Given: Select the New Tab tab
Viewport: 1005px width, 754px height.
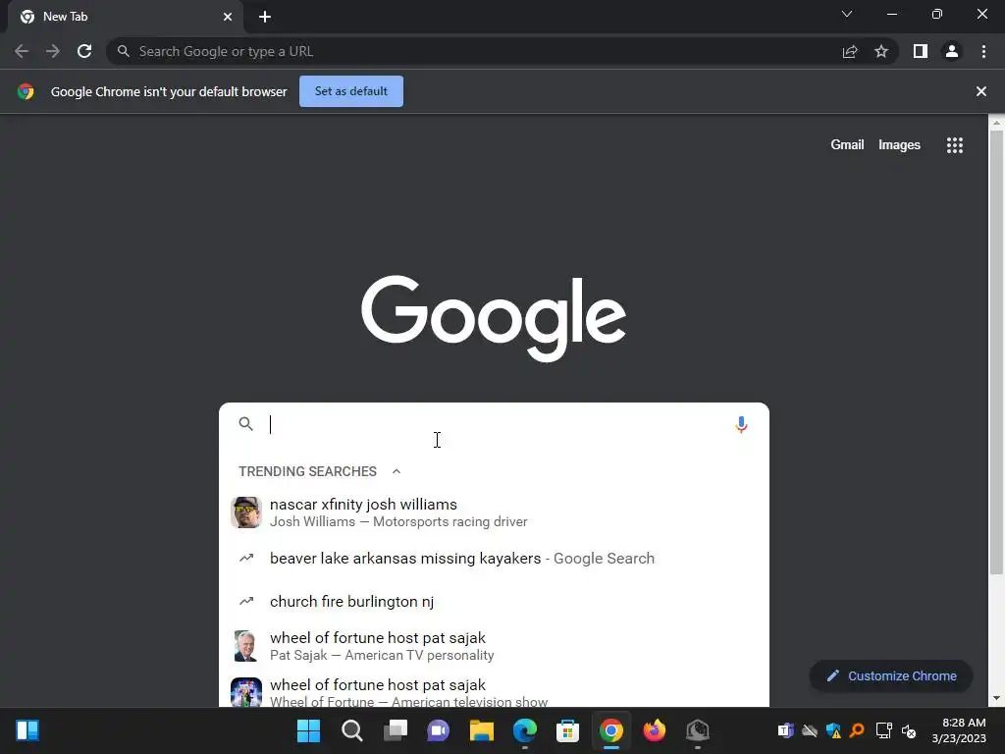Looking at the screenshot, I should 126,17.
